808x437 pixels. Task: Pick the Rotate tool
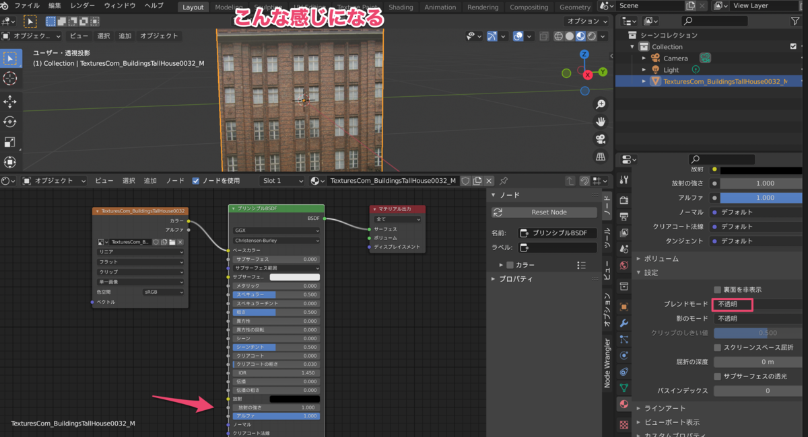coord(10,122)
